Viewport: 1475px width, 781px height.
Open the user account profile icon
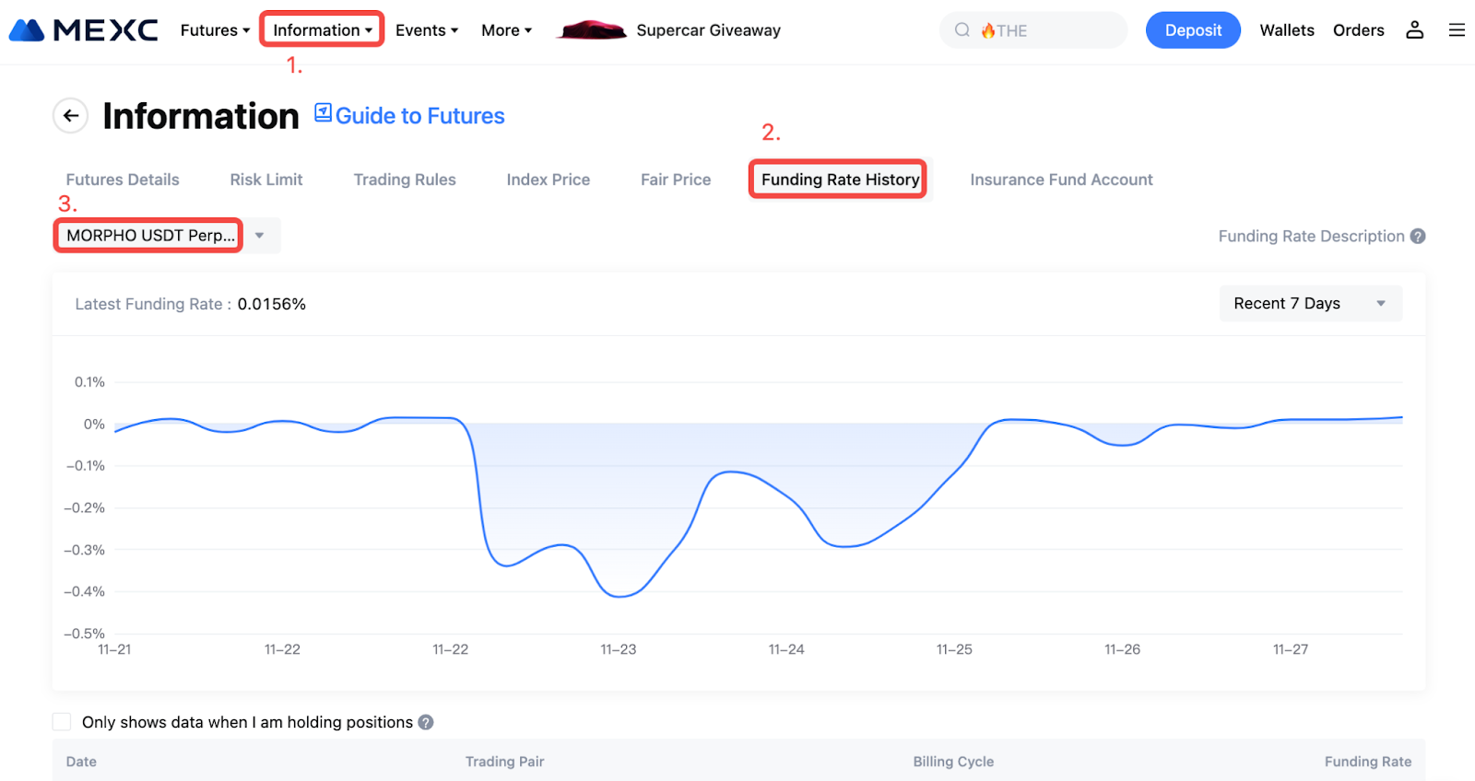coord(1414,30)
